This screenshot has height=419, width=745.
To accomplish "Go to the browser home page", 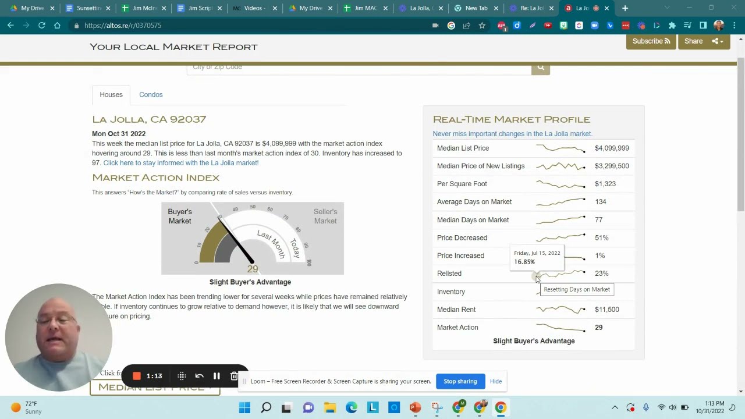I will point(57,26).
